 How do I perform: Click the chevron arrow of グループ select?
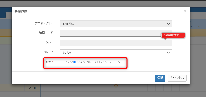pyautogui.click(x=168, y=52)
